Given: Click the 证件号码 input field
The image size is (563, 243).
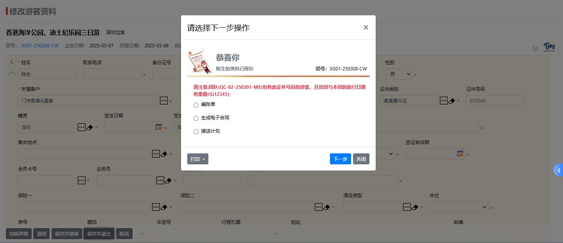Looking at the screenshot, I should [495, 101].
